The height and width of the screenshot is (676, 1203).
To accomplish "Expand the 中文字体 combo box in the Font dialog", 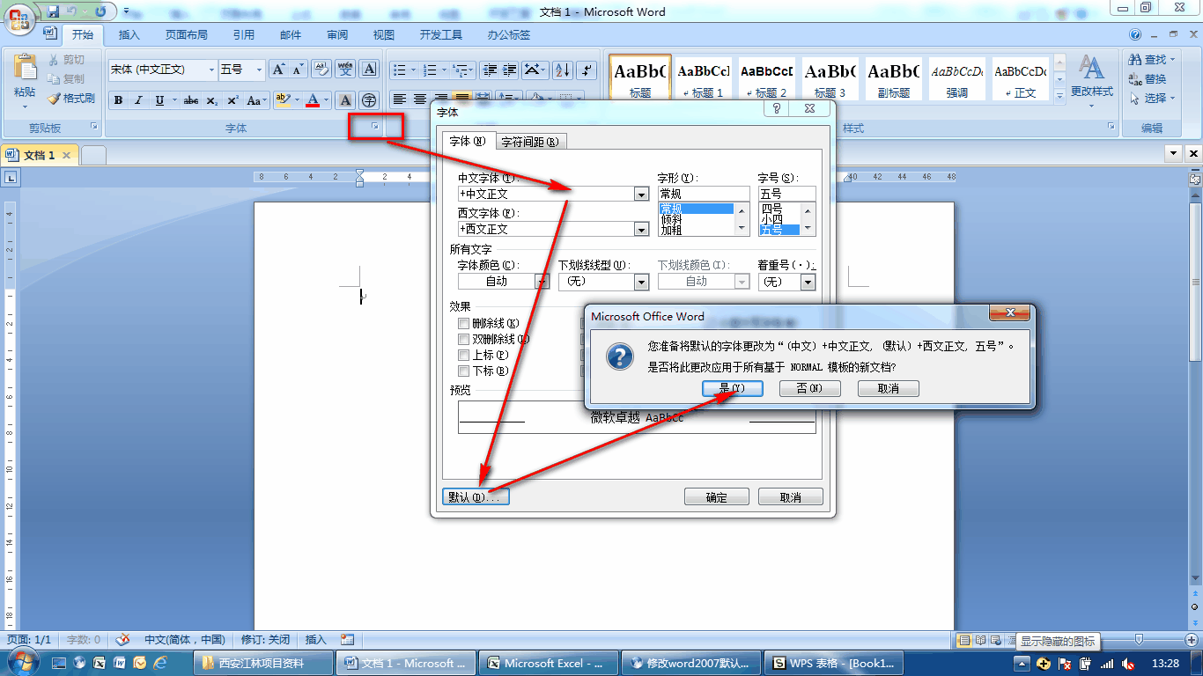I will tap(641, 194).
